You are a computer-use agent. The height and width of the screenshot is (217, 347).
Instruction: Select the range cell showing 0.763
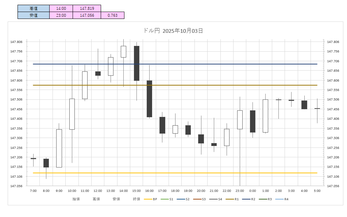pyautogui.click(x=112, y=15)
